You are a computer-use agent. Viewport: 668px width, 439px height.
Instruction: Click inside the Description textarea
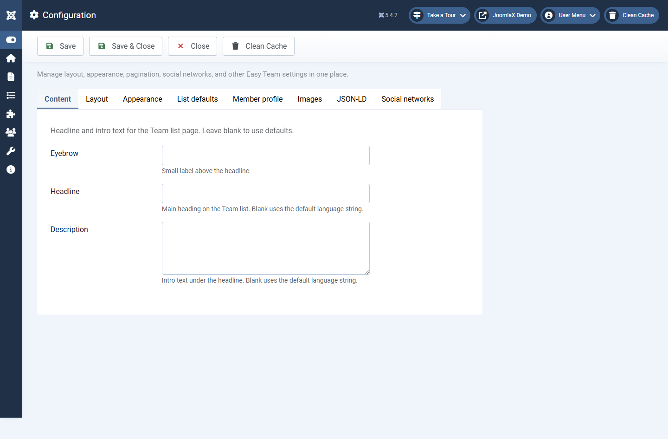point(266,248)
